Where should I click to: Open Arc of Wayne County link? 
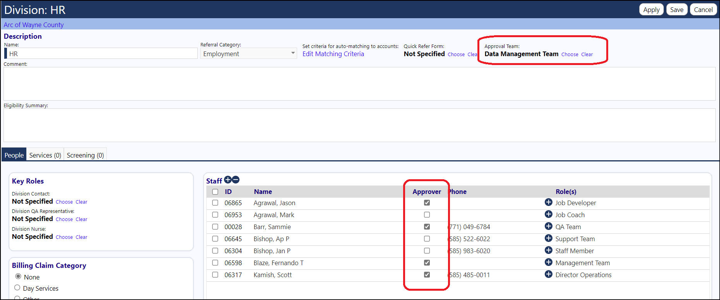[x=34, y=25]
